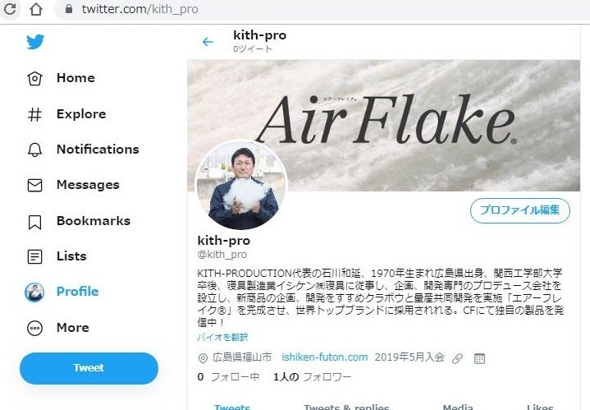590x410 pixels.
Task: Click the blue Tweet button
Action: click(89, 368)
